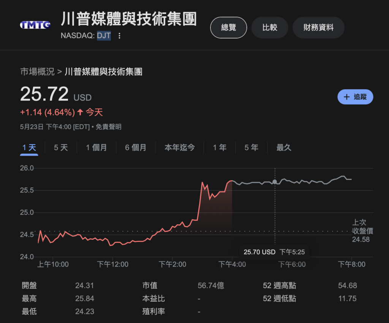
Task: Click the 最高 value 25.84
Action: [x=85, y=298]
